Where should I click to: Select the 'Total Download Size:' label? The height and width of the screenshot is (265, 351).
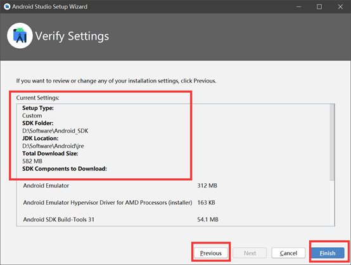(50, 153)
